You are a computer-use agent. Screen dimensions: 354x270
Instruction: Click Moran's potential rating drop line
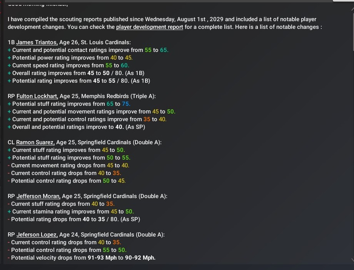75,219
